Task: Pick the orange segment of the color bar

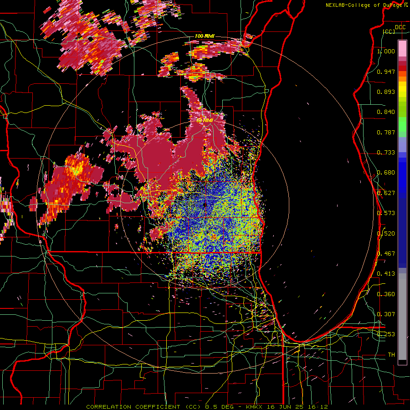Action: coord(402,78)
